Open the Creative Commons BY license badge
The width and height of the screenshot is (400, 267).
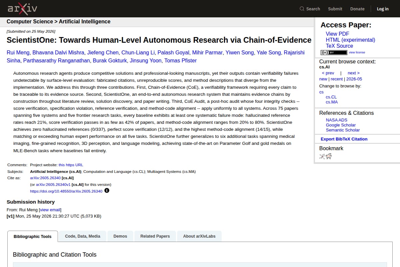click(x=334, y=52)
